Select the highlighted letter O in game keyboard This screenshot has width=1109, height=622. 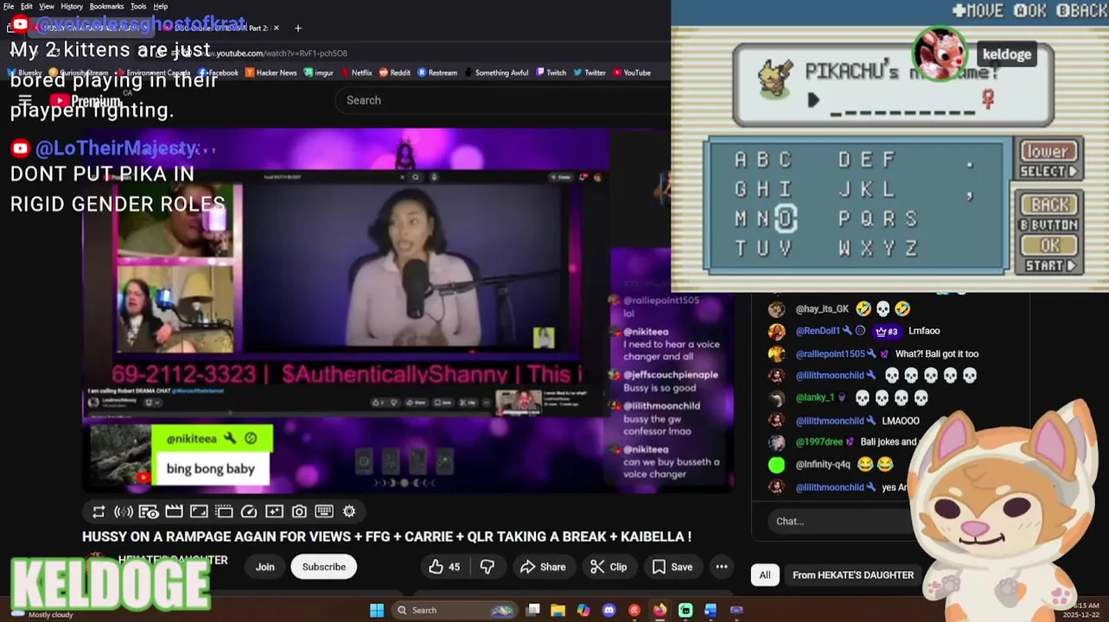pyautogui.click(x=785, y=219)
